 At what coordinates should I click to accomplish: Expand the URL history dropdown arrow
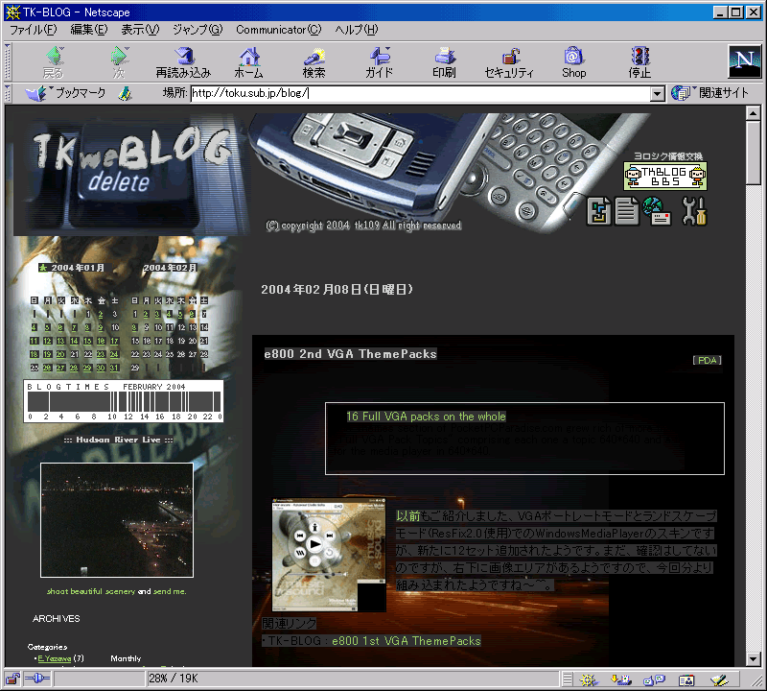pyautogui.click(x=657, y=93)
